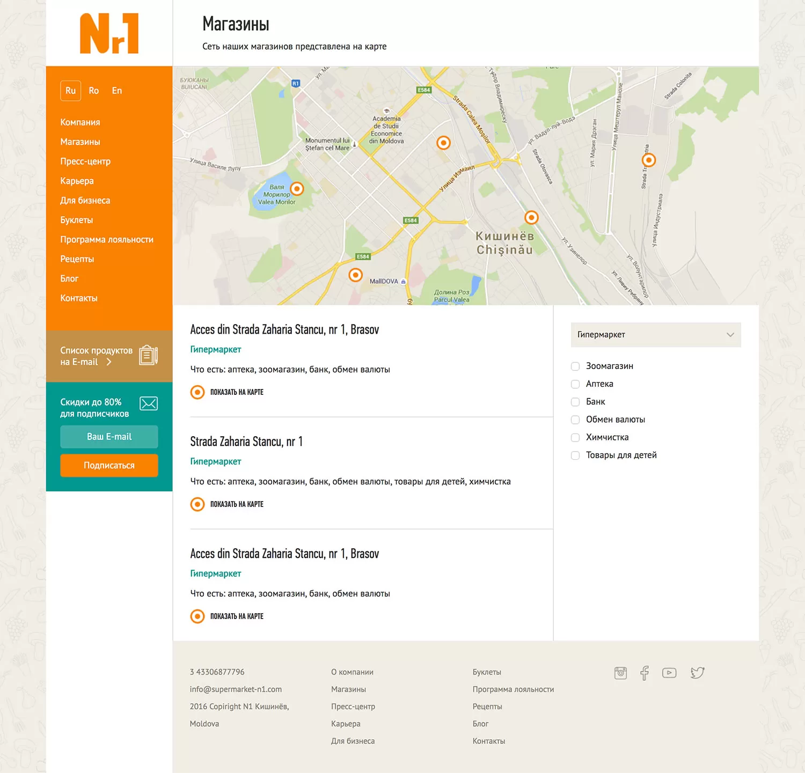Open the info@supermarket-n1.com email link
The width and height of the screenshot is (805, 773).
pos(236,689)
